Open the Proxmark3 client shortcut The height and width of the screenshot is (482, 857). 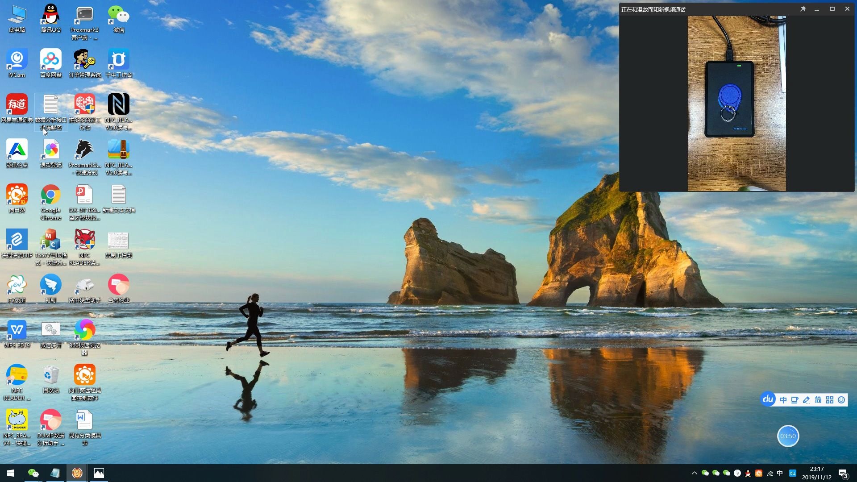84,17
